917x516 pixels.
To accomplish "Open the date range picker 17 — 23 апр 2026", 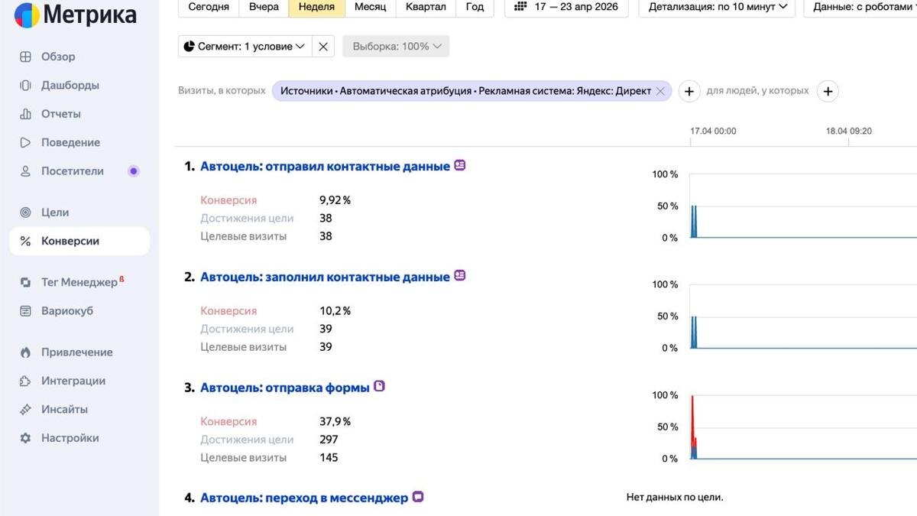I will tap(566, 7).
